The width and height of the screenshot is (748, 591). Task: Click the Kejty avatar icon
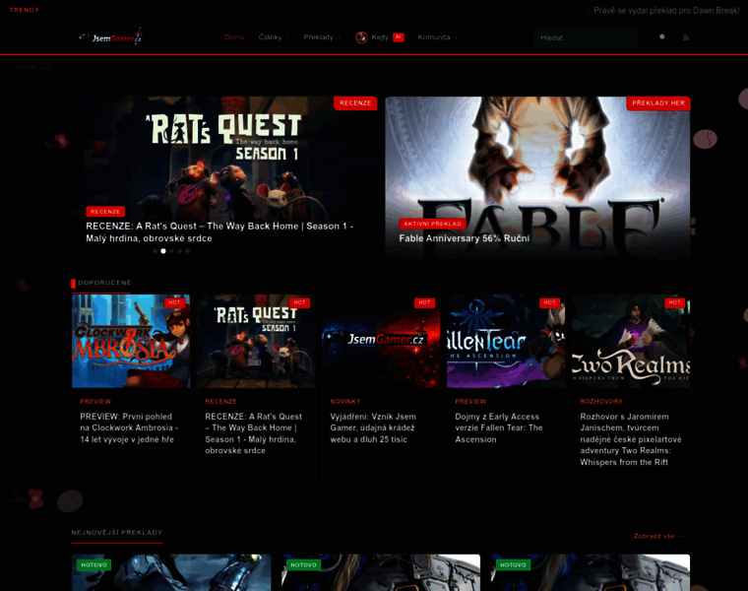point(361,37)
